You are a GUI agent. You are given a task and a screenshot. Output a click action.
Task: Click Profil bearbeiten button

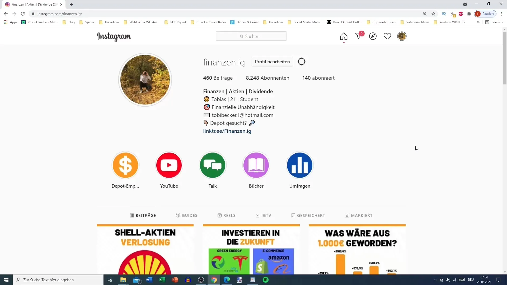tap(272, 61)
